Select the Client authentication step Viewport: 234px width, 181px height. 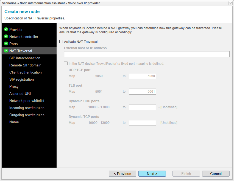click(25, 72)
